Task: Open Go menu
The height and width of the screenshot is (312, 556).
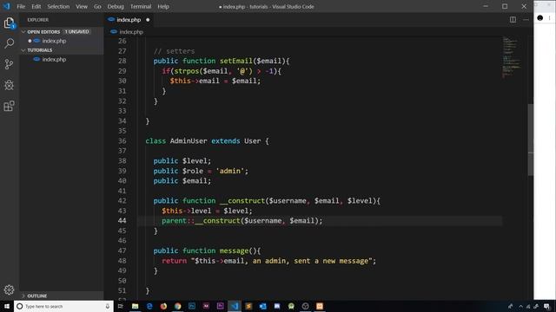Action: [x=97, y=6]
